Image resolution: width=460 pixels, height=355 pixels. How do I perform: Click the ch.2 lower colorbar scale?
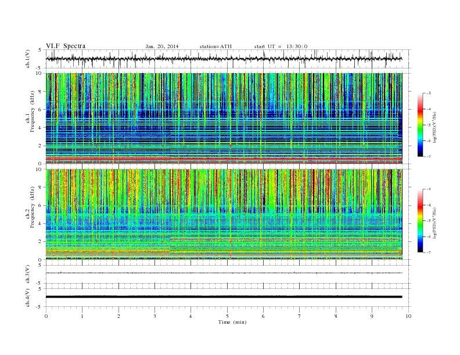(x=421, y=220)
